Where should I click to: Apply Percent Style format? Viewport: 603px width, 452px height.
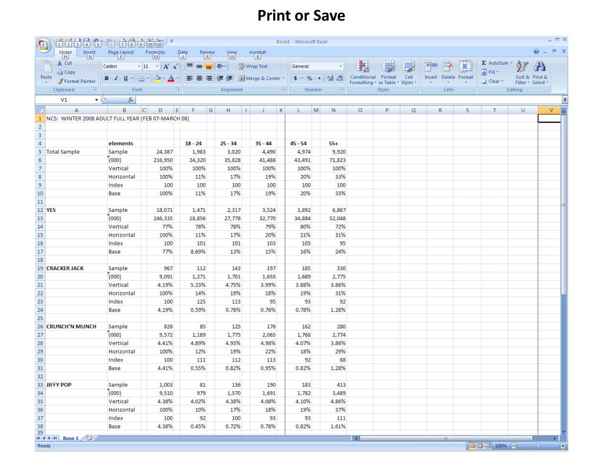[310, 78]
